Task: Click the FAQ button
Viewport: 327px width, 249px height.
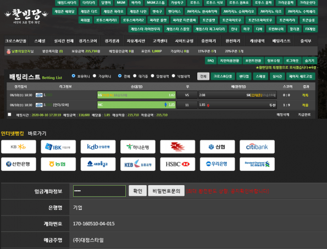Action: click(210, 60)
